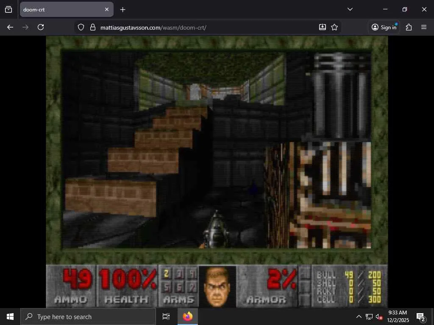The image size is (434, 325).
Task: Select the doom-crt browser tab
Action: [x=67, y=9]
